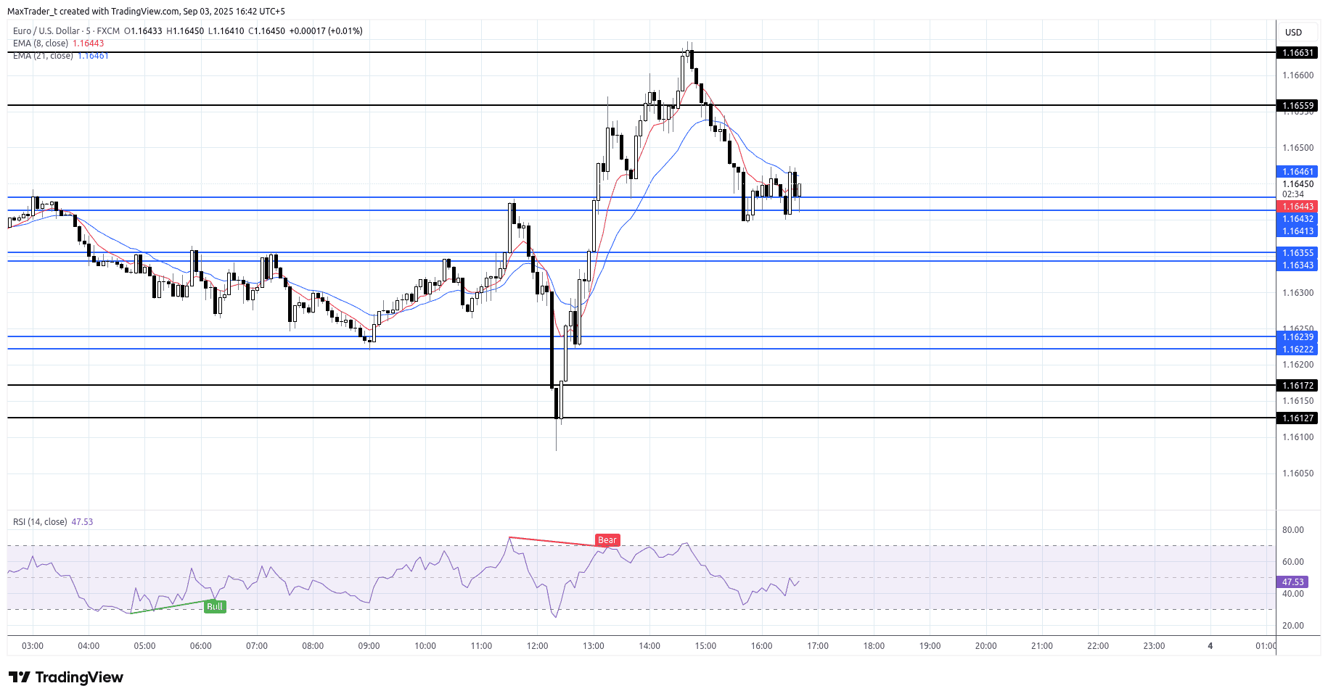1328x699 pixels.
Task: Click the red Bear divergence label
Action: (x=607, y=540)
